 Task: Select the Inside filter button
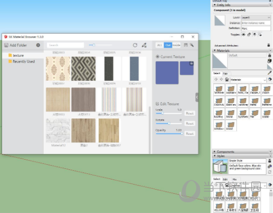tap(176, 45)
